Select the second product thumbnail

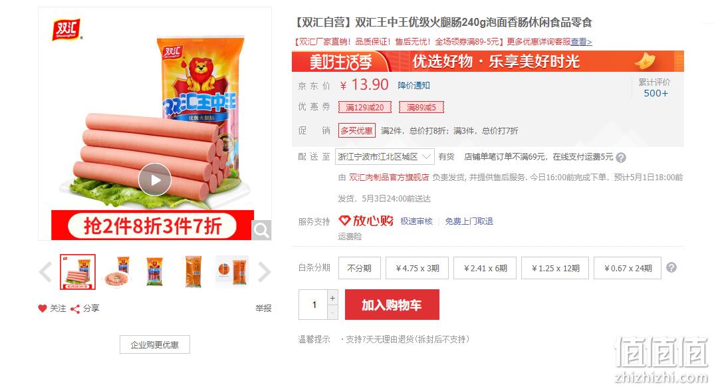point(118,272)
